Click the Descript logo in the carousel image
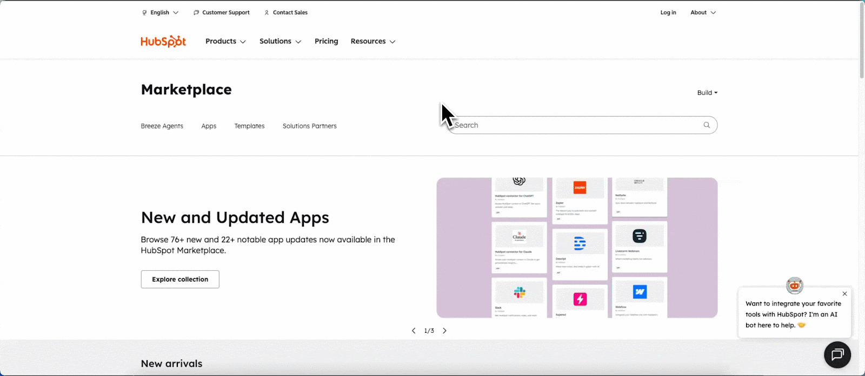The height and width of the screenshot is (376, 865). (x=580, y=243)
